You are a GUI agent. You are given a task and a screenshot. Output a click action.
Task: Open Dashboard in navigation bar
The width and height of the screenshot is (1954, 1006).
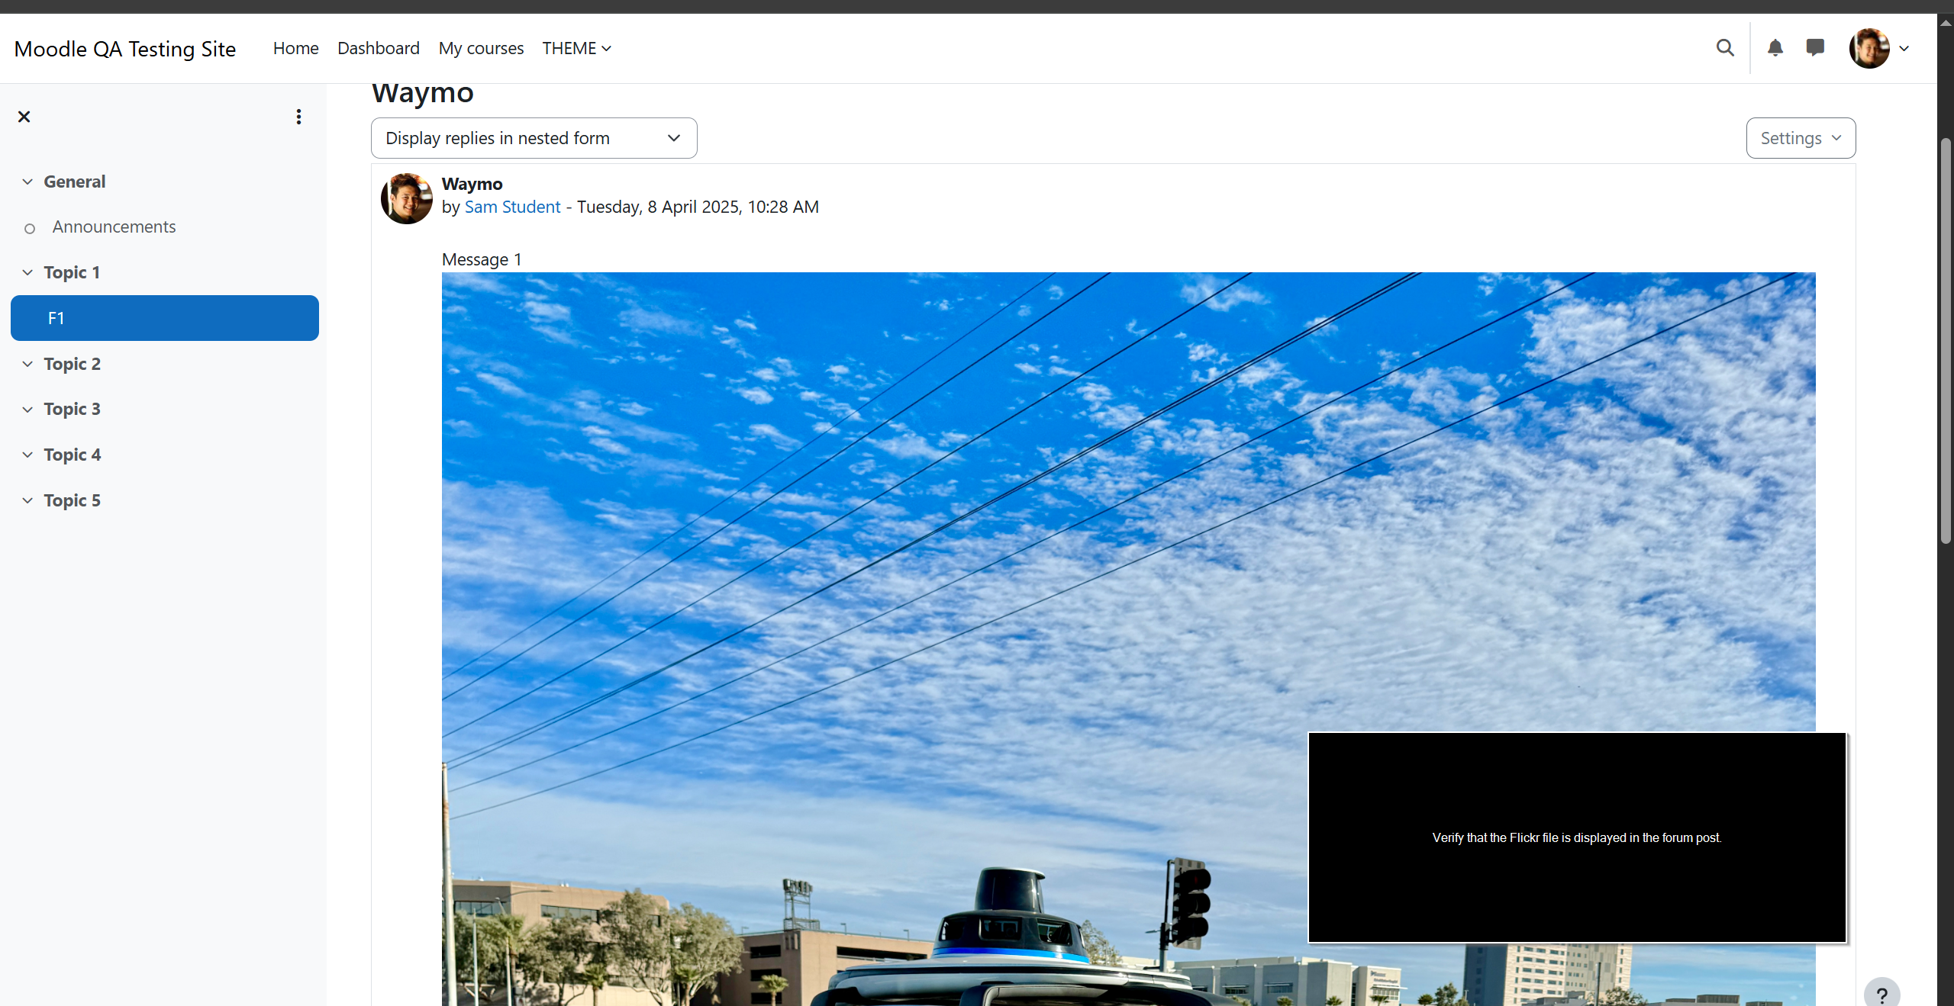click(x=379, y=48)
